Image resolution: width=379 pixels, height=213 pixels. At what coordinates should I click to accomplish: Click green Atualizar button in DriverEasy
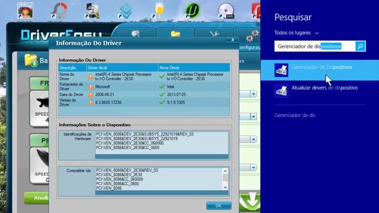[x=36, y=198]
